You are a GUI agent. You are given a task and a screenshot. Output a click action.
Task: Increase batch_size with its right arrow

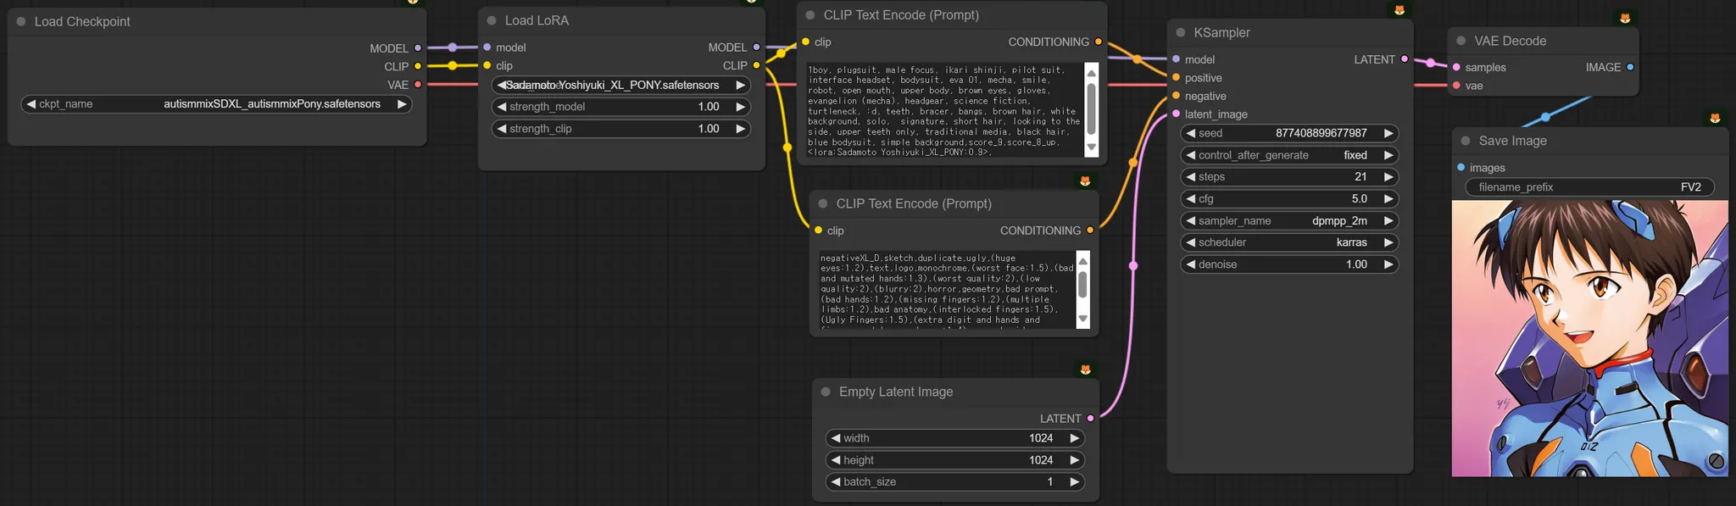click(x=1074, y=481)
